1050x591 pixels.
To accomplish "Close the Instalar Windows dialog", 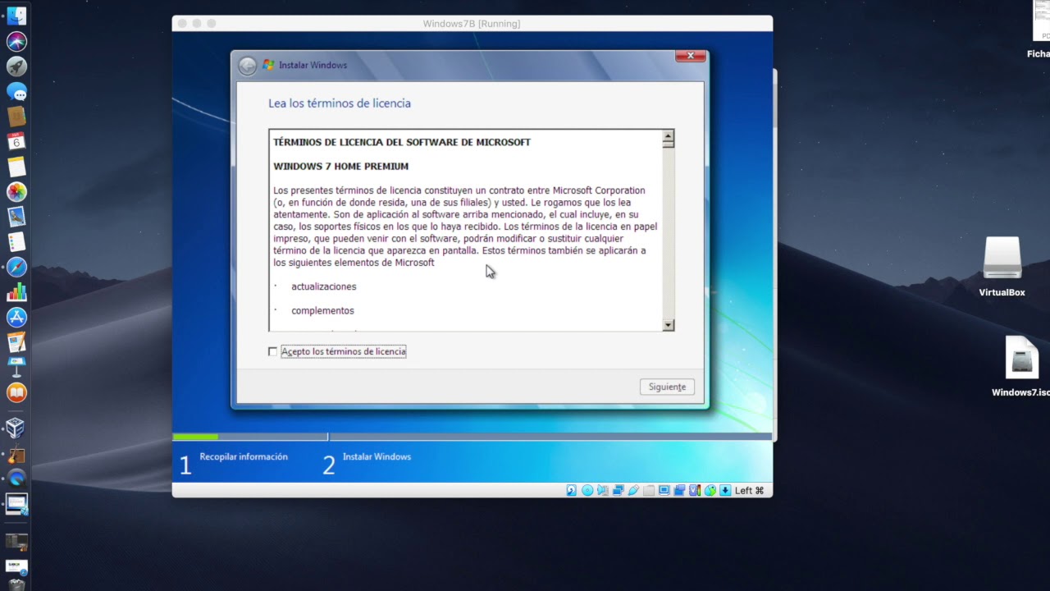I will coord(690,56).
